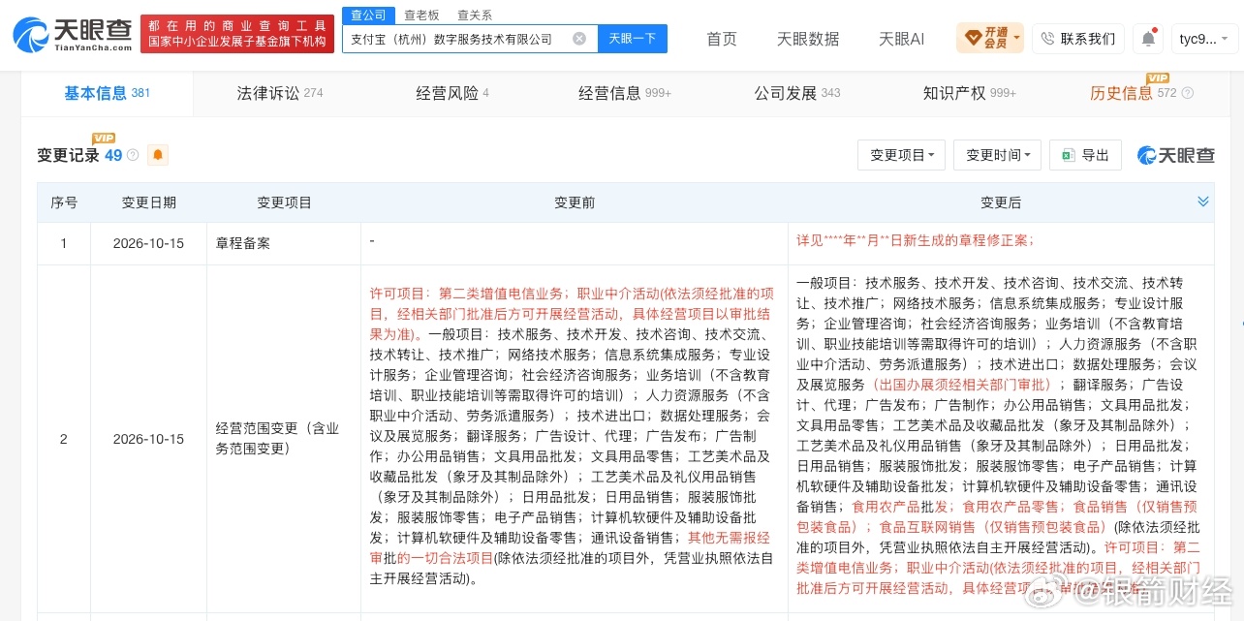This screenshot has height=621, width=1244.
Task: Click the 变更后 column header
Action: (x=1001, y=202)
